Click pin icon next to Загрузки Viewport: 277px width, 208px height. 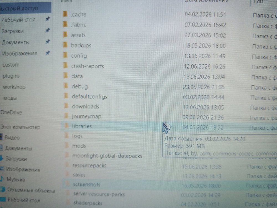(48, 31)
